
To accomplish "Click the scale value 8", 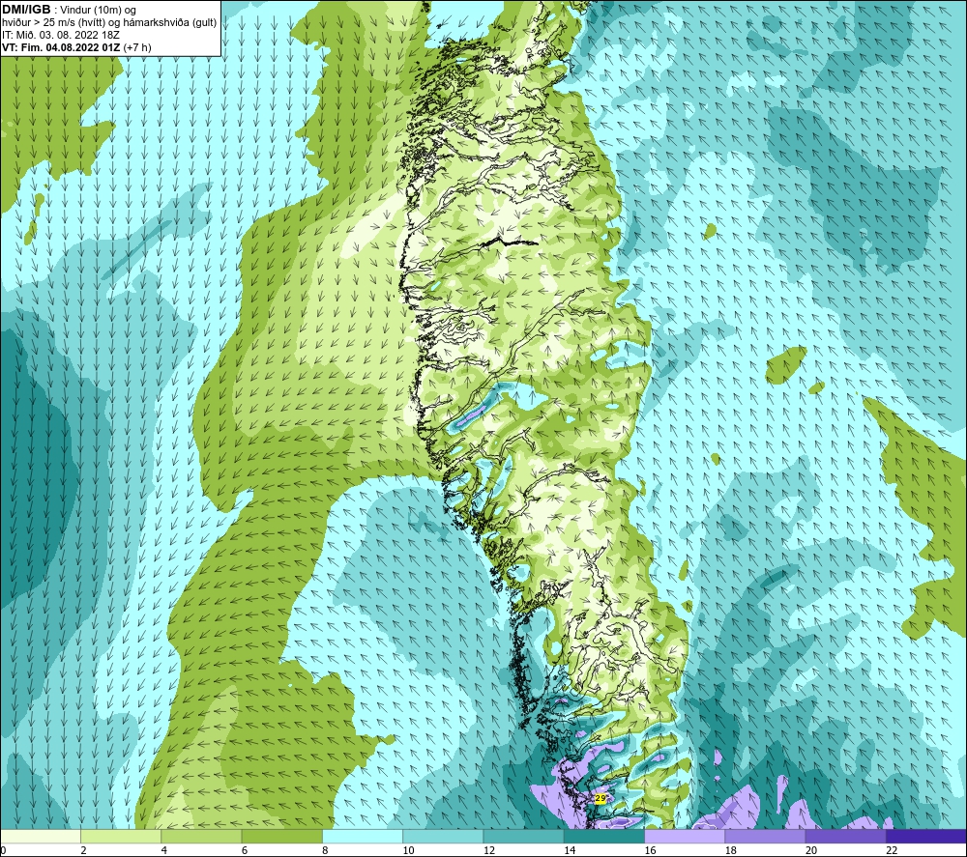I will [325, 851].
